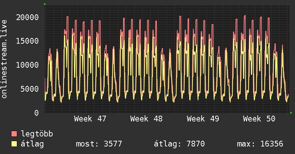Screen dimensions: 295x154
Task: Click the pink legtöbb legend swatch
Action: point(14,134)
